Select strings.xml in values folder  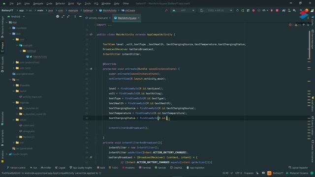click(x=29, y=131)
